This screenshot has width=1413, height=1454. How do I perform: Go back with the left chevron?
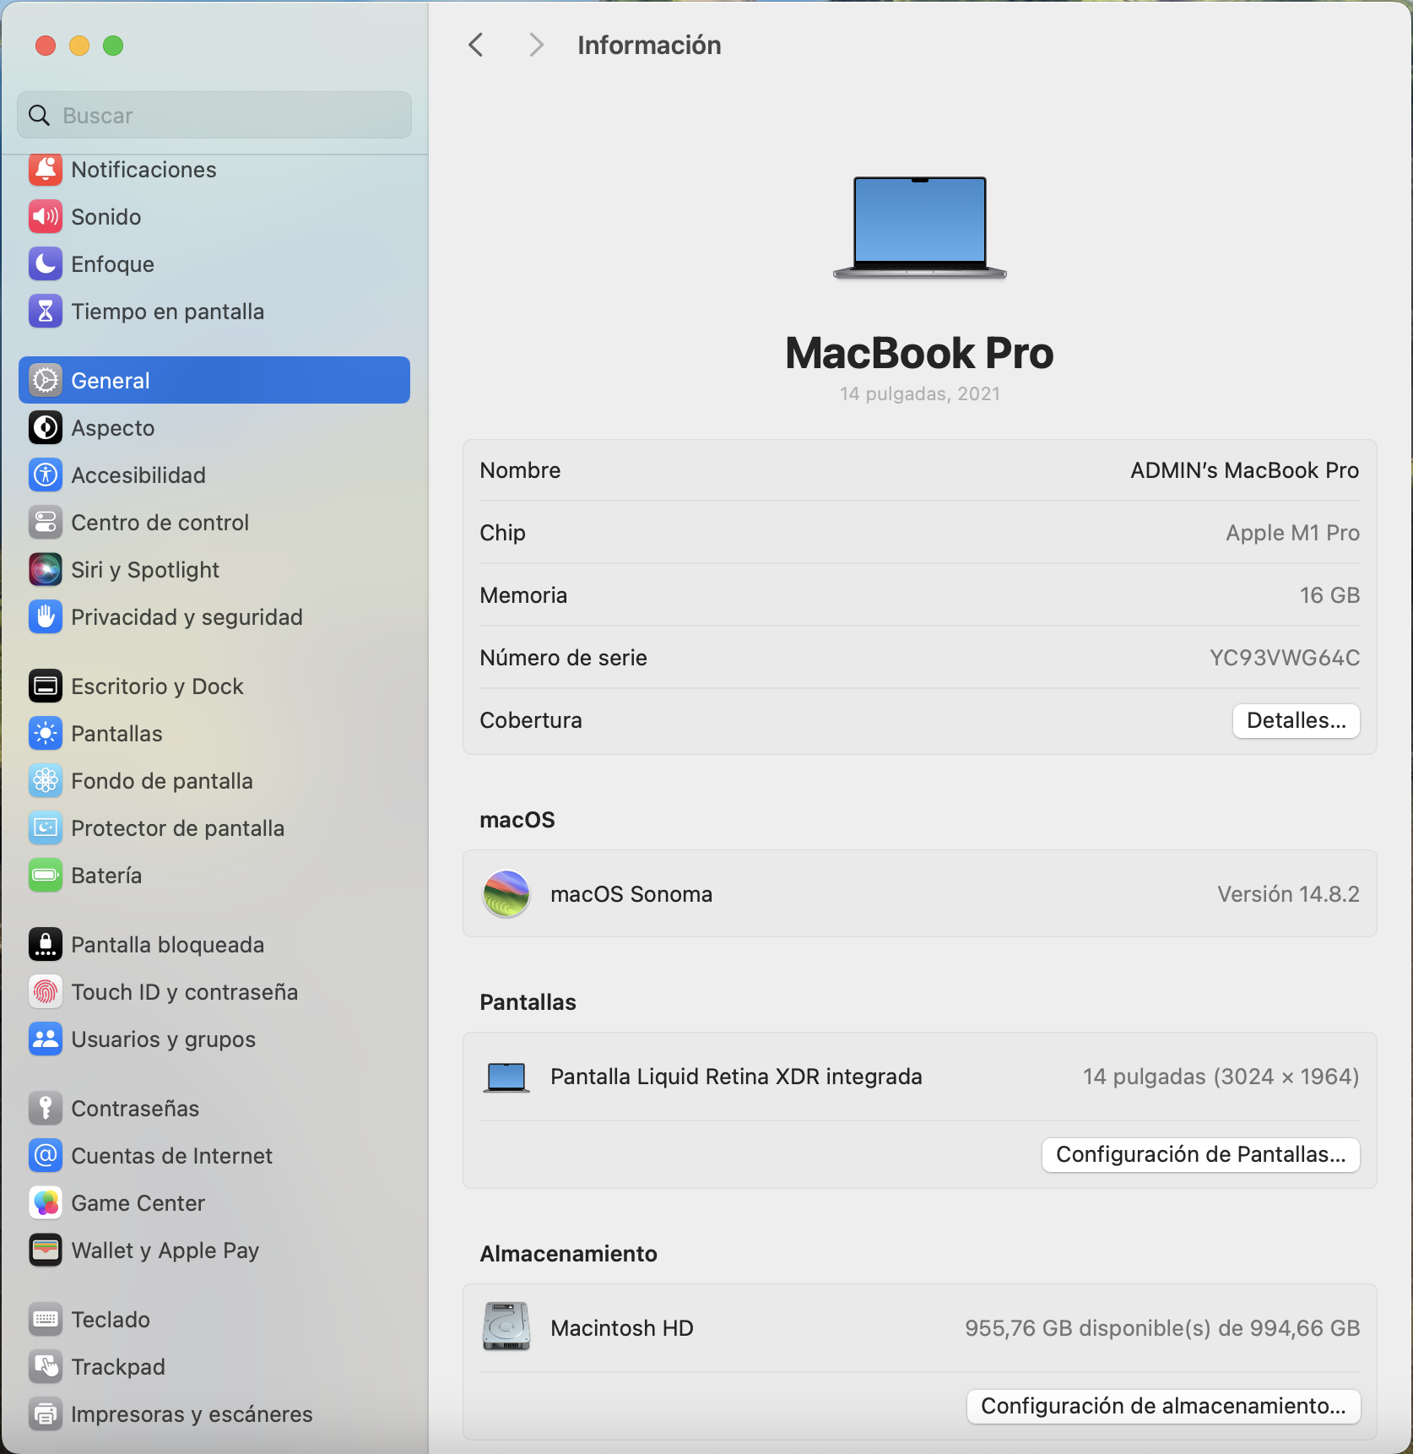(476, 45)
